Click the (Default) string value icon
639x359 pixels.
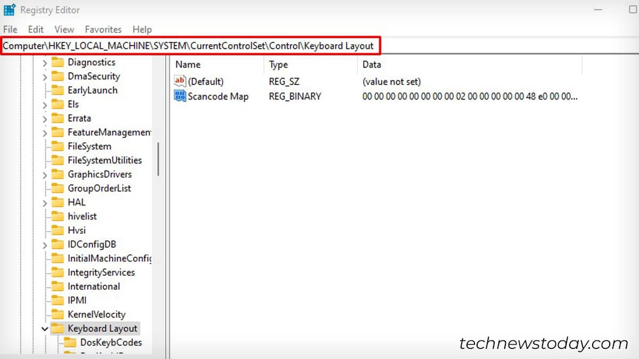tap(180, 81)
